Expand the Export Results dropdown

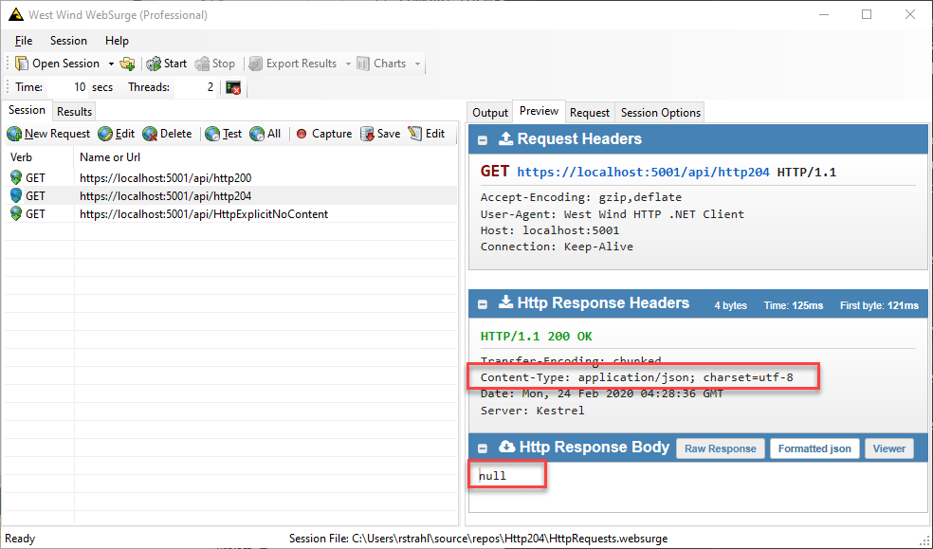click(346, 63)
